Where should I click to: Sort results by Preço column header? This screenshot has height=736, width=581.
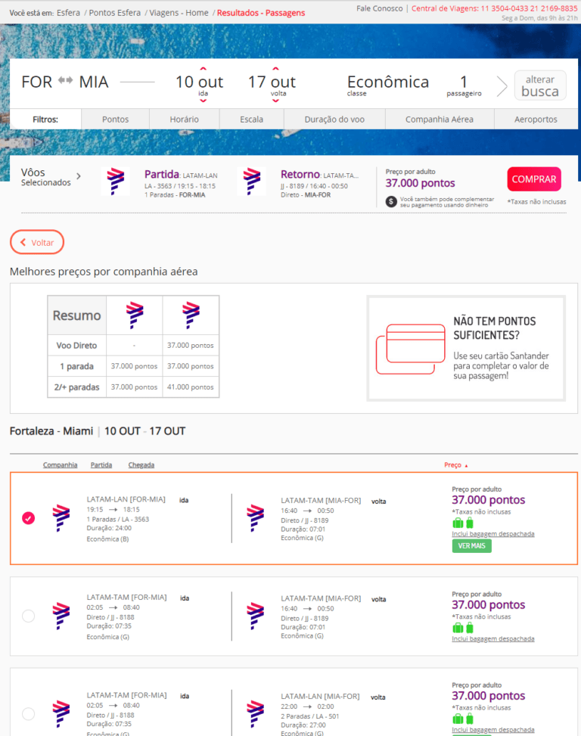[452, 464]
